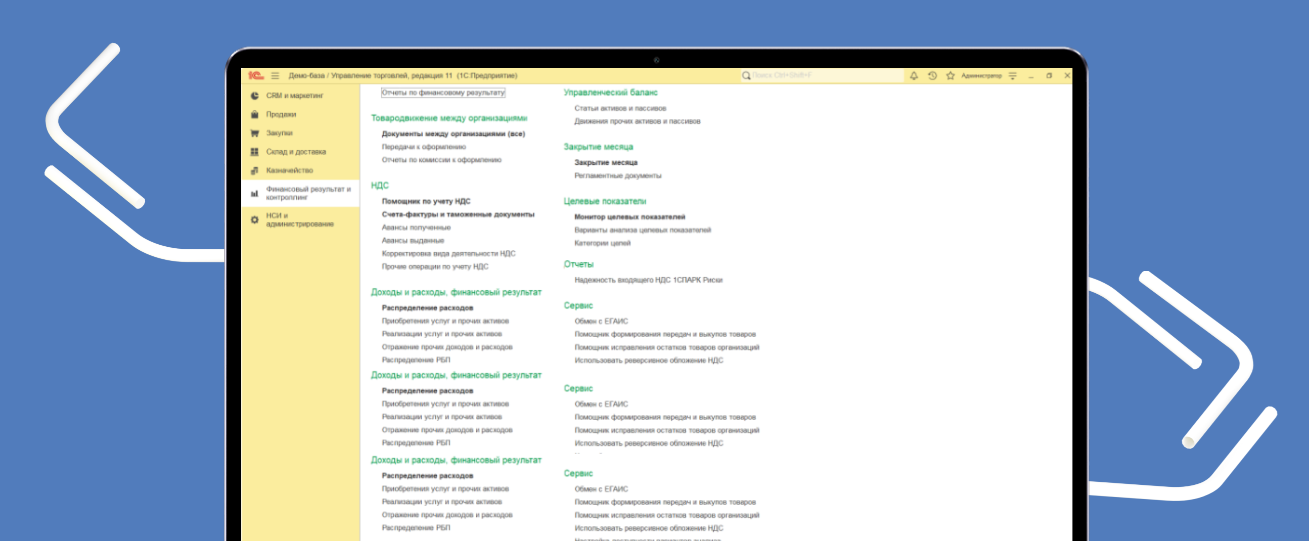Open service settings lines icon beside Администратор
Image resolution: width=1309 pixels, height=541 pixels.
coord(1013,76)
